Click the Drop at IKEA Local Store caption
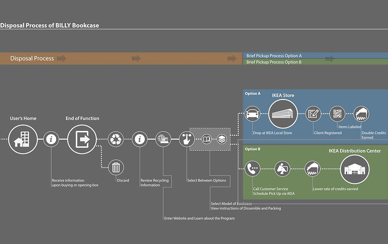The image size is (388, 244). click(x=273, y=133)
